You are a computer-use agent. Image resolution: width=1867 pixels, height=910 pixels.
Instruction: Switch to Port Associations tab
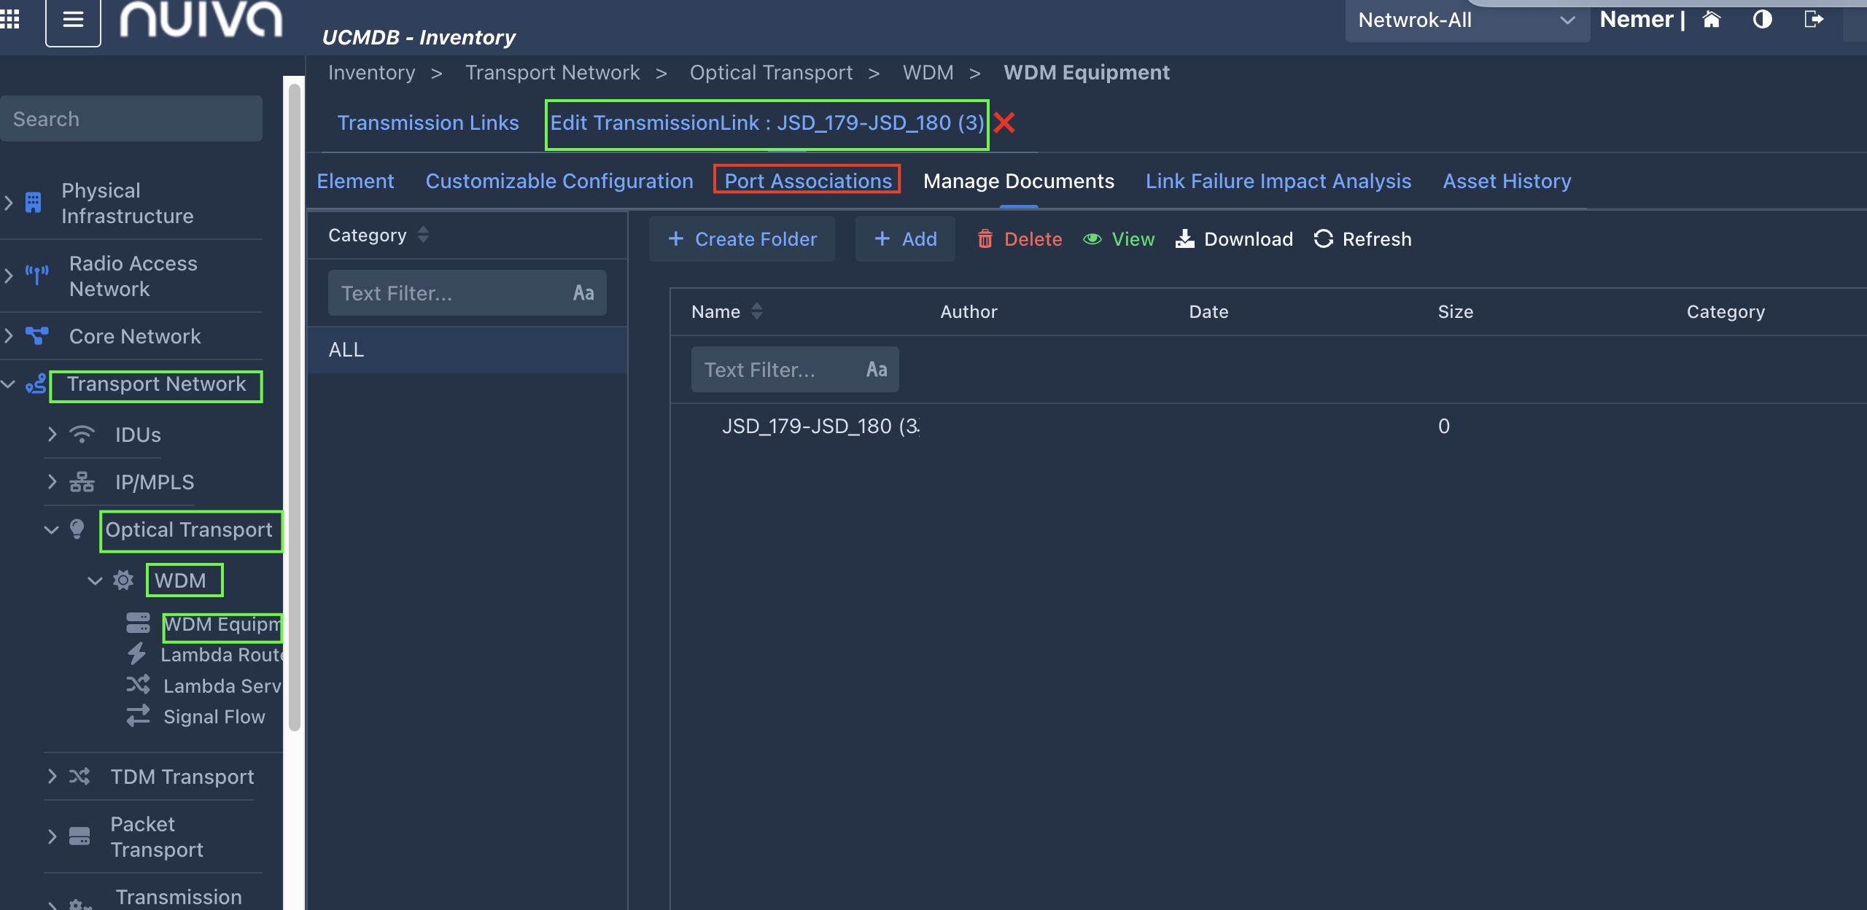(x=807, y=181)
